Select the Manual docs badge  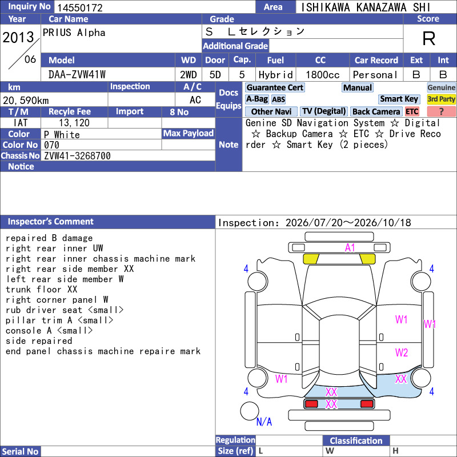tap(358, 87)
